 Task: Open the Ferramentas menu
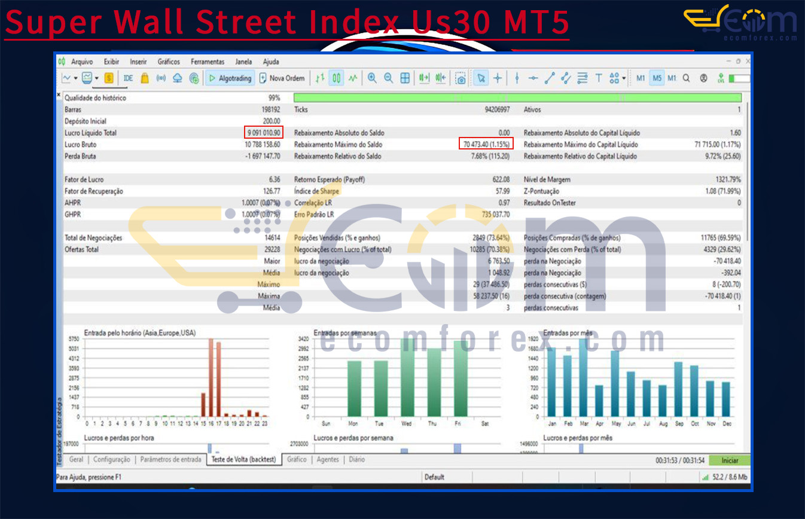pyautogui.click(x=208, y=62)
